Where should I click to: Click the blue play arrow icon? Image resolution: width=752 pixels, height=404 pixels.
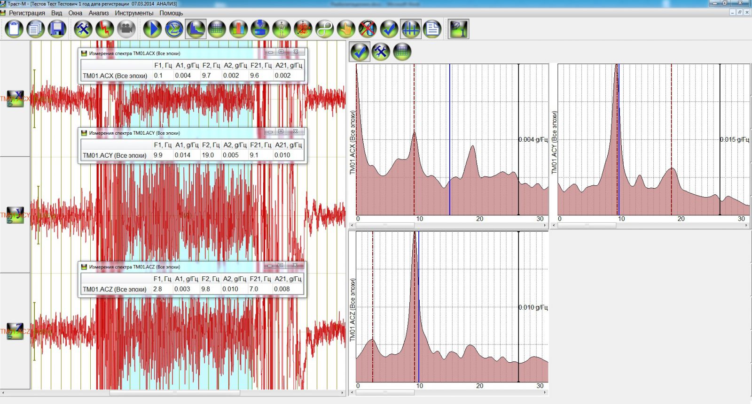pos(152,29)
